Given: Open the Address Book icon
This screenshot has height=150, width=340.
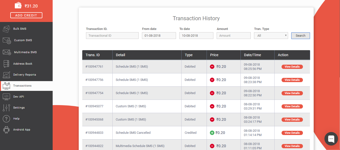Looking at the screenshot, I should tap(7, 64).
